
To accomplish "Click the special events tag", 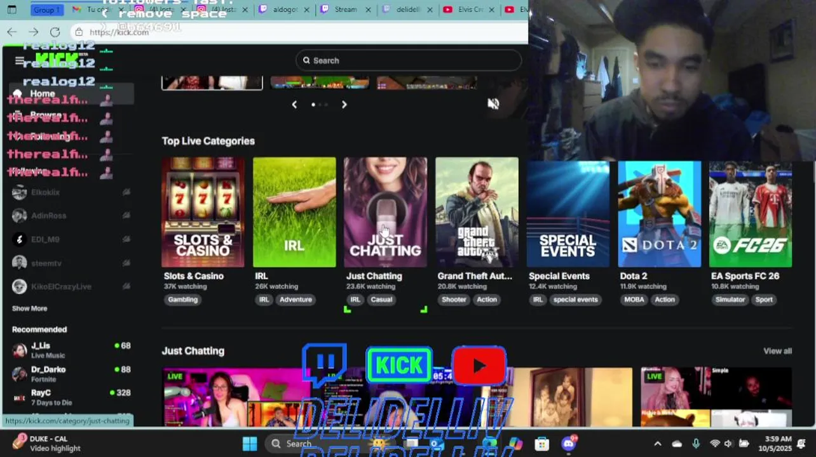I will (575, 300).
